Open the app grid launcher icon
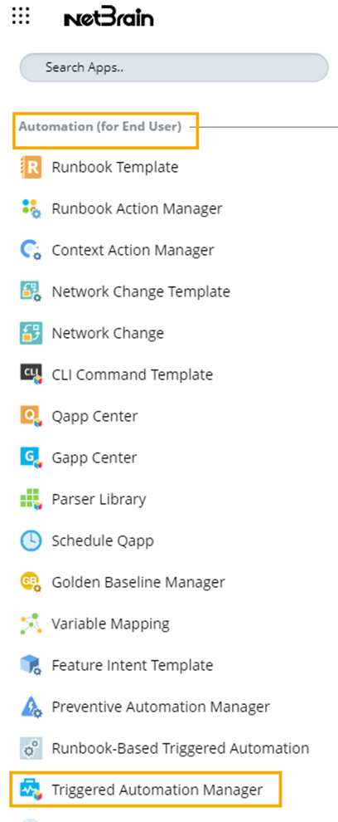This screenshot has height=822, width=338. point(21,17)
